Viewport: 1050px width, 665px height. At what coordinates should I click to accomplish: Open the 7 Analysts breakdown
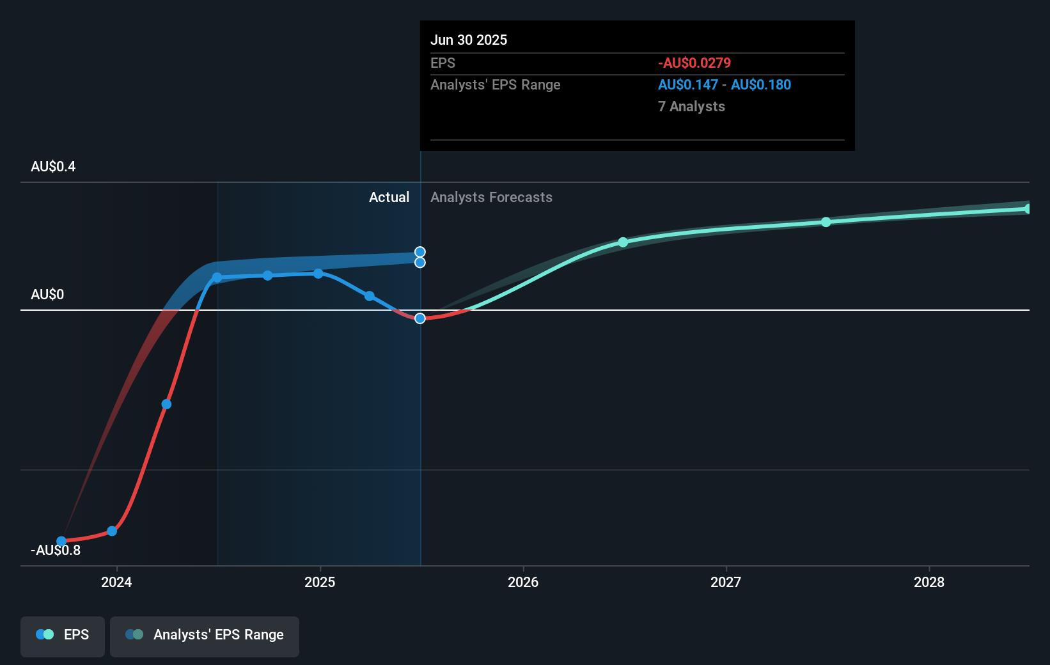pos(691,107)
